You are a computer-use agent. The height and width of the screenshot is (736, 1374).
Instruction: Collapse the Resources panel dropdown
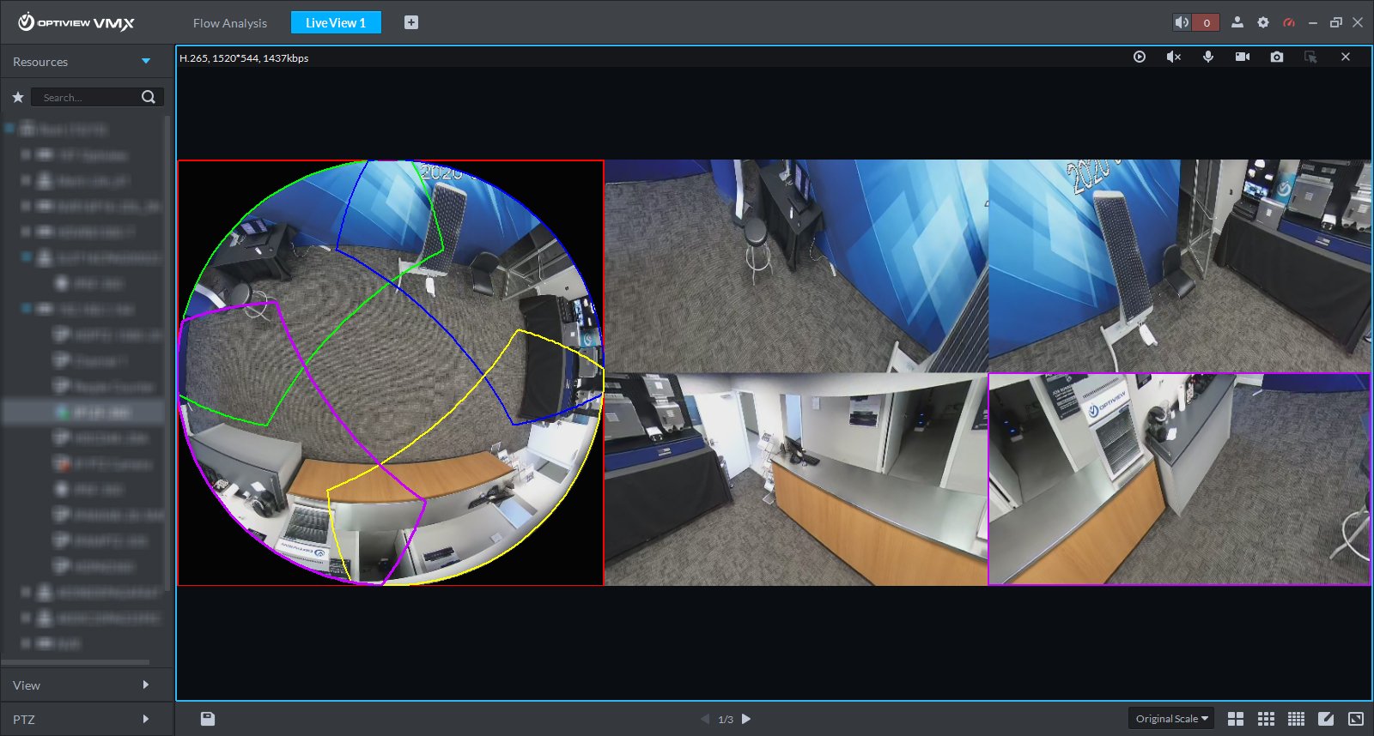tap(146, 62)
